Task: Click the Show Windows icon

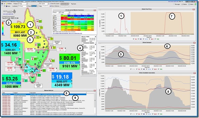Action: pos(50,6)
